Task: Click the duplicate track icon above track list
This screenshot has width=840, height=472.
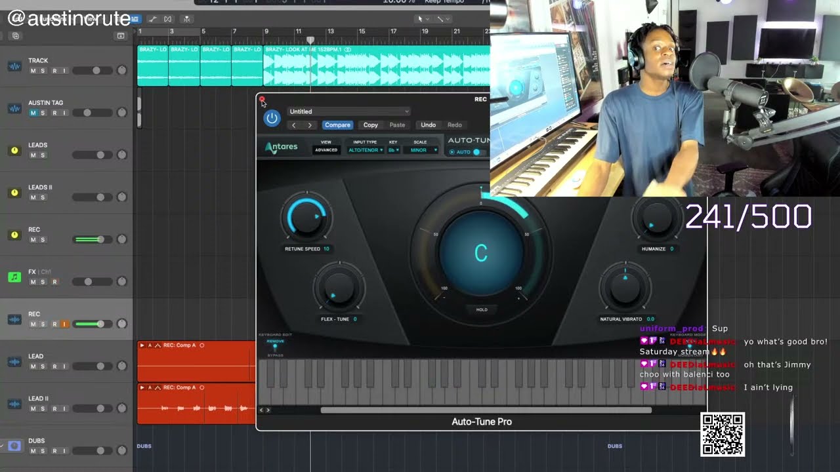Action: 16,35
